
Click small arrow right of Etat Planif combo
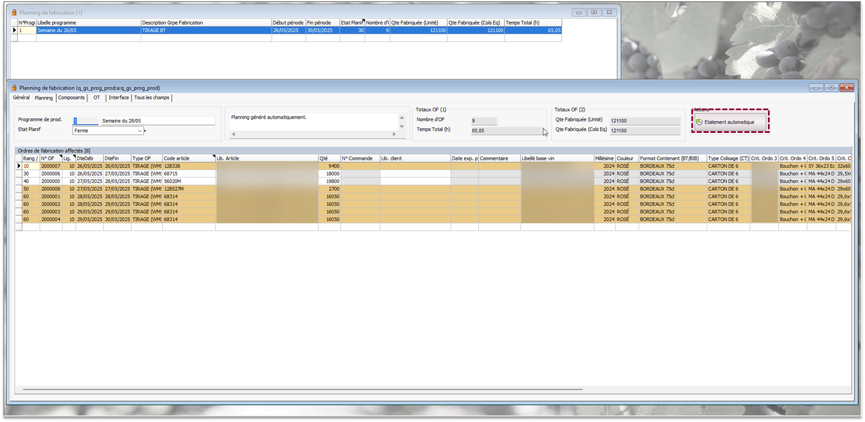(x=145, y=131)
